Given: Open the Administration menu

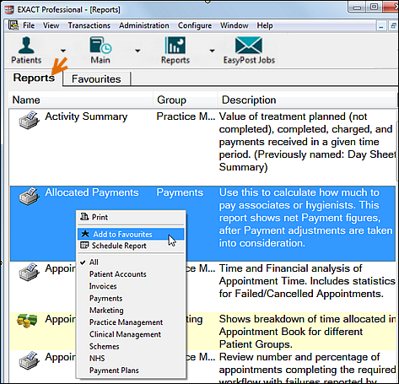Looking at the screenshot, I should 144,25.
